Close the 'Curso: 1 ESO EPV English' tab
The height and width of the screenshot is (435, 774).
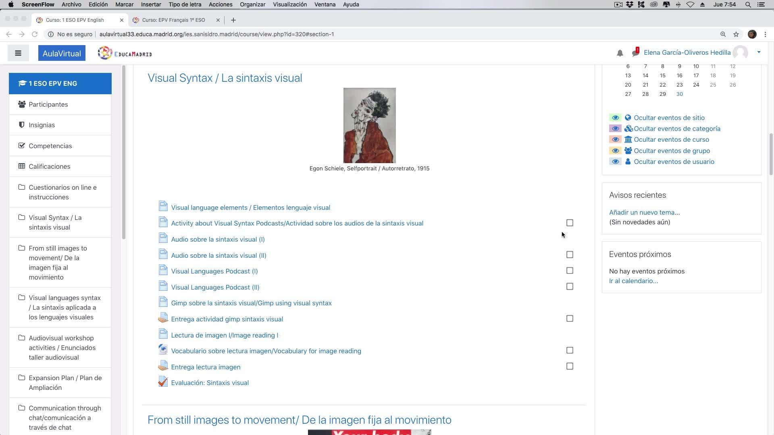pyautogui.click(x=122, y=20)
